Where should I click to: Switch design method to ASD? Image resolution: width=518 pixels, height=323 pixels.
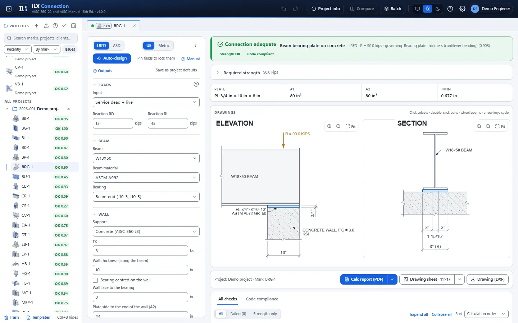coord(117,46)
